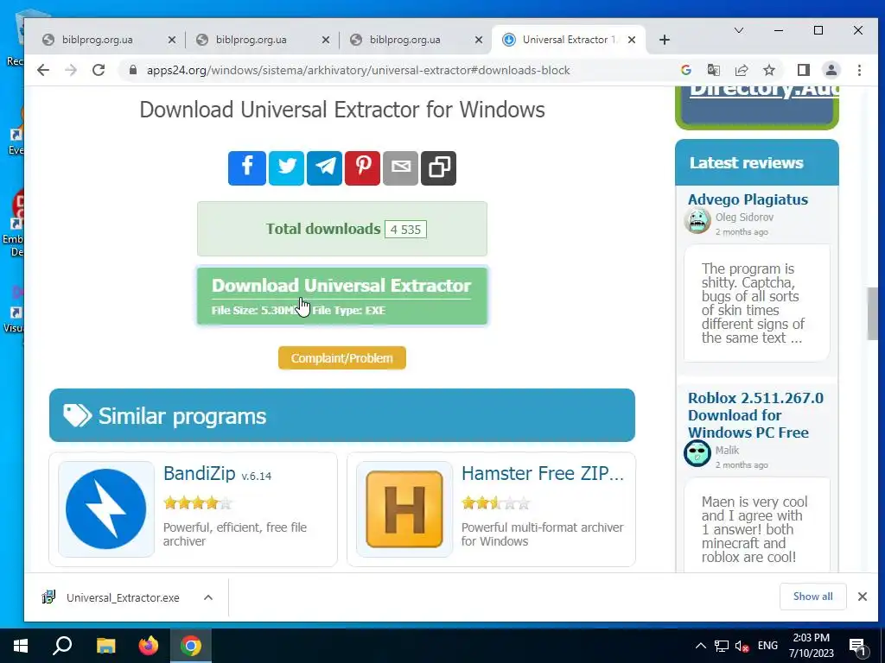Viewport: 885px width, 663px height.
Task: Click the Google icon in address bar
Action: pyautogui.click(x=685, y=70)
